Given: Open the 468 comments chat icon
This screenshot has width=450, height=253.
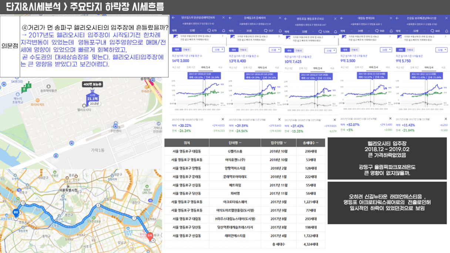Looking at the screenshot, I should (x=431, y=31).
